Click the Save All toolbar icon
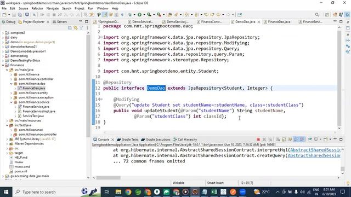 (20, 15)
